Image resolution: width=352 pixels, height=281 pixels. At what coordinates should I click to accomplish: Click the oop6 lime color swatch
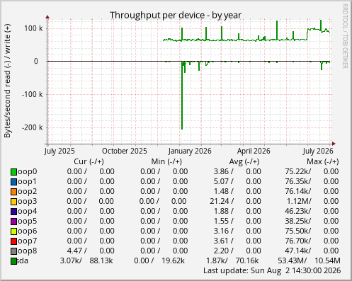tap(13, 231)
